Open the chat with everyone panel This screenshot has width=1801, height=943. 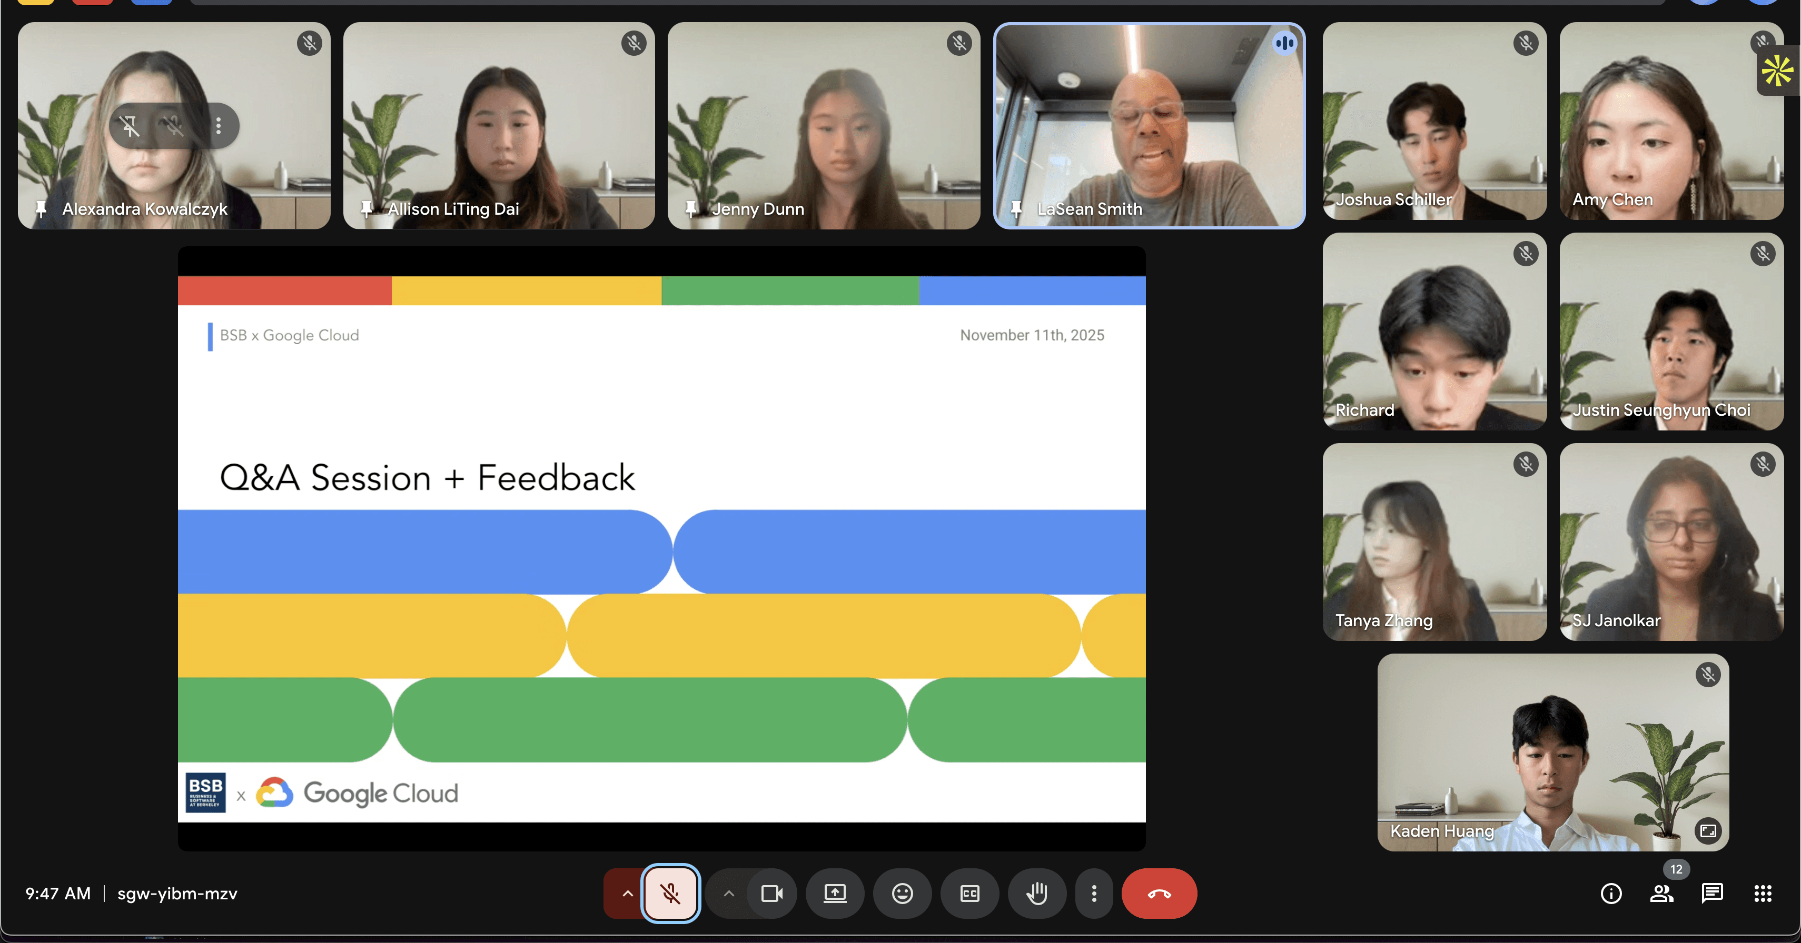(x=1712, y=894)
